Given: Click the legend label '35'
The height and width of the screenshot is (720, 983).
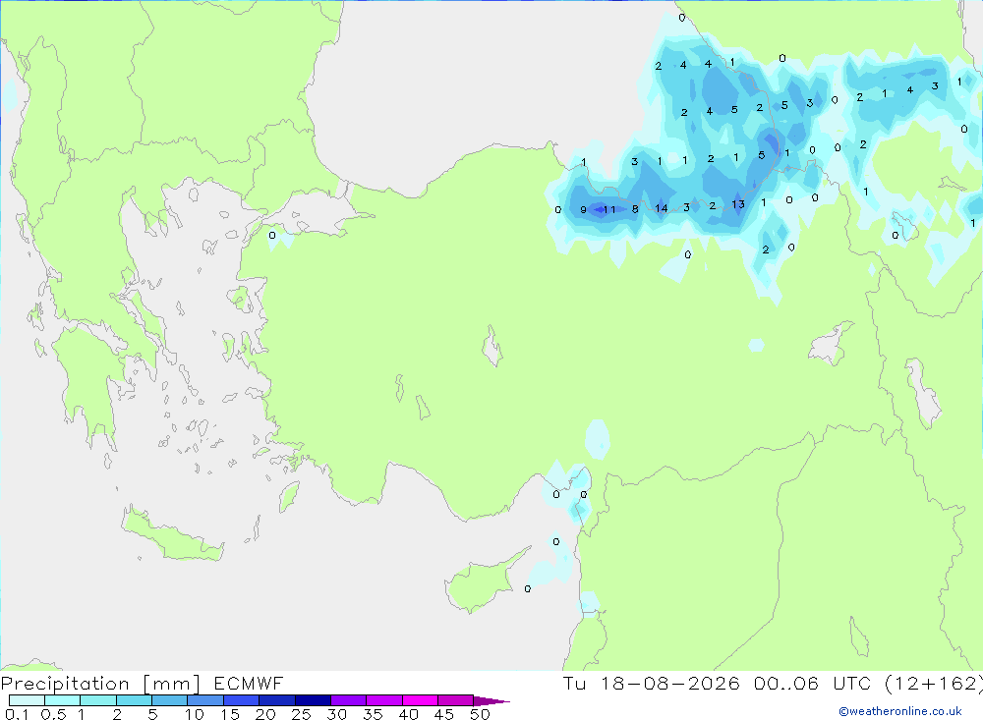Looking at the screenshot, I should coord(373,714).
